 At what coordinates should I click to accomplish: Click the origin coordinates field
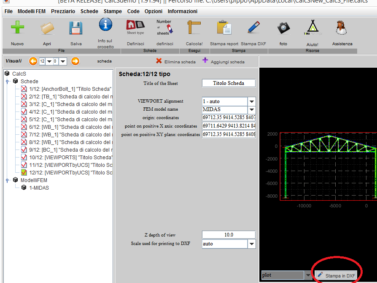(x=229, y=117)
